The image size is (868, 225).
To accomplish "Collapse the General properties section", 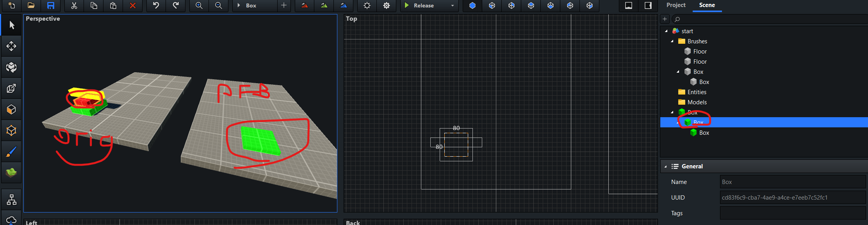I will (x=665, y=166).
